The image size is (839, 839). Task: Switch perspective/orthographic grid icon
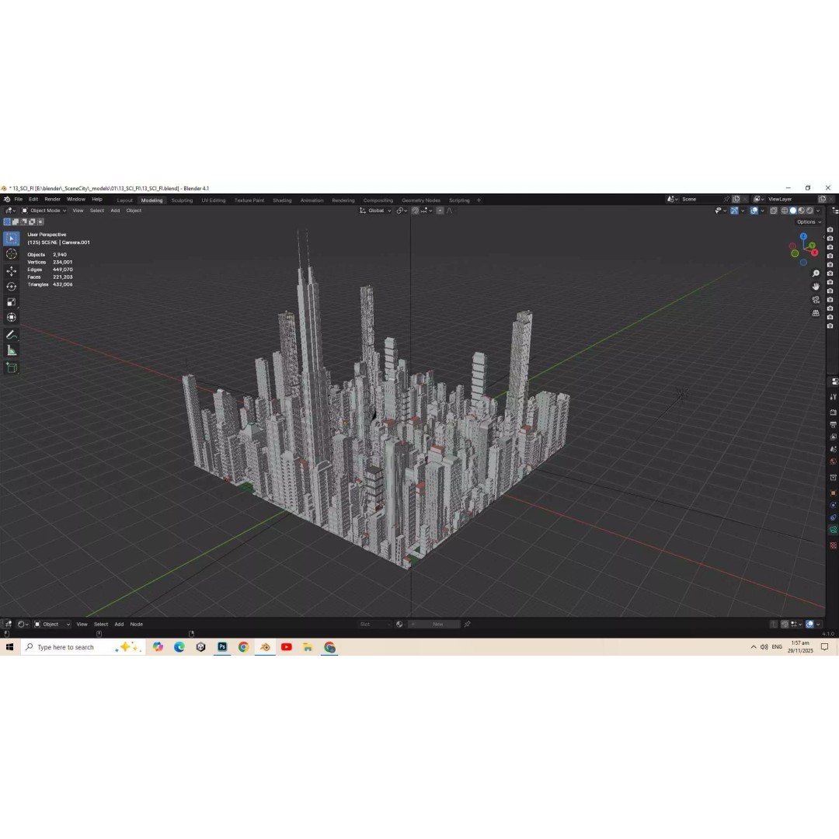pyautogui.click(x=816, y=313)
